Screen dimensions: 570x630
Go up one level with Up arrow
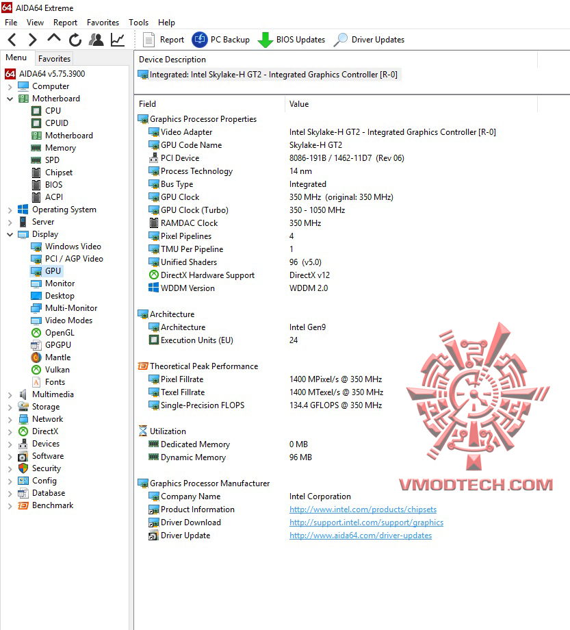pos(54,39)
